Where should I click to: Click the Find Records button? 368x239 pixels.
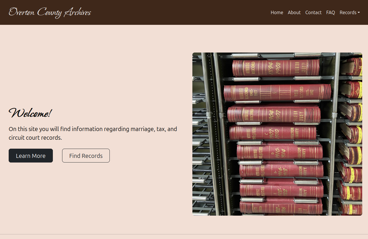pos(86,156)
